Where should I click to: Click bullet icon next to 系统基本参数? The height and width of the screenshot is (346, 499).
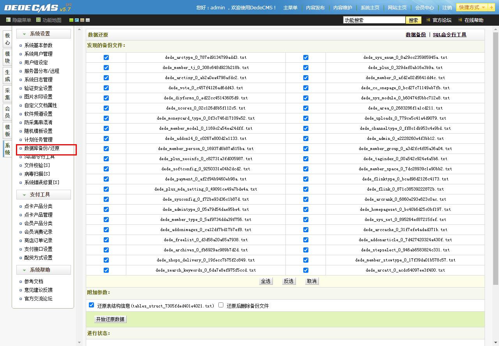pyautogui.click(x=21, y=46)
